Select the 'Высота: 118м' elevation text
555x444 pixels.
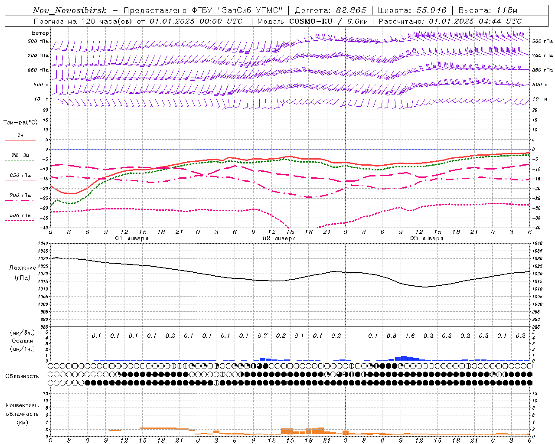488,10
